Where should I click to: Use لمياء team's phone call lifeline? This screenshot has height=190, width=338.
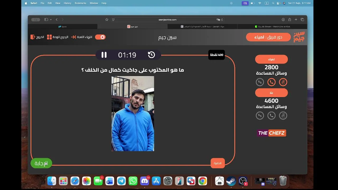point(271,82)
